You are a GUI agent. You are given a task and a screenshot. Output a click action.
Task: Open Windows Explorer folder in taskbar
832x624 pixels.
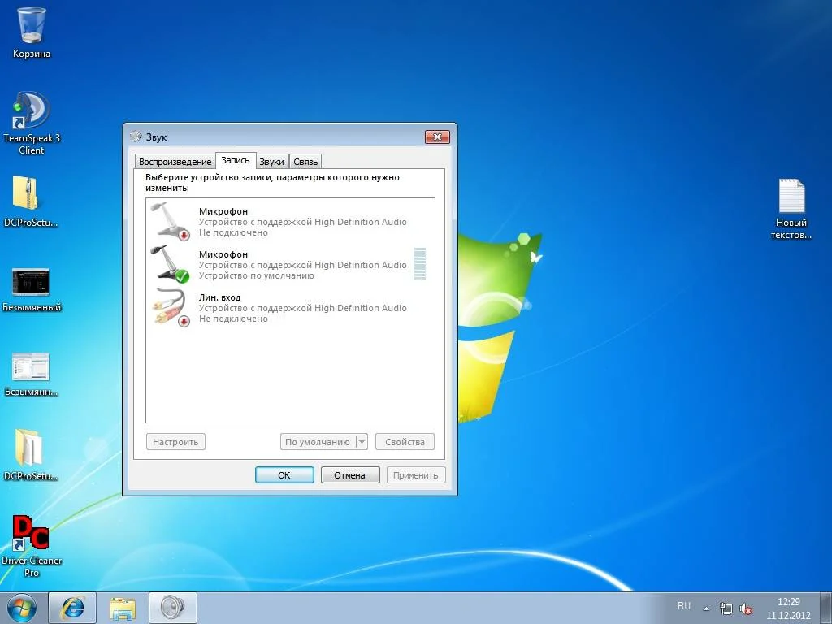coord(123,607)
